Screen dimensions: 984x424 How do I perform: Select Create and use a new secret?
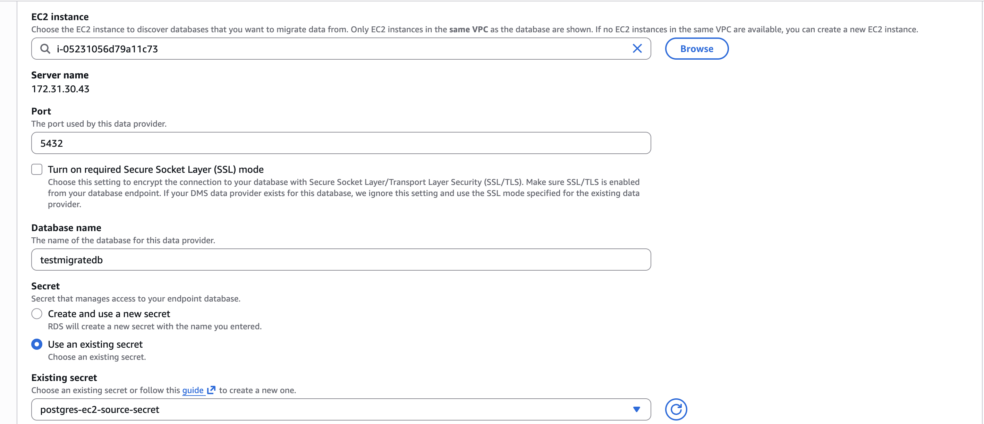point(37,314)
